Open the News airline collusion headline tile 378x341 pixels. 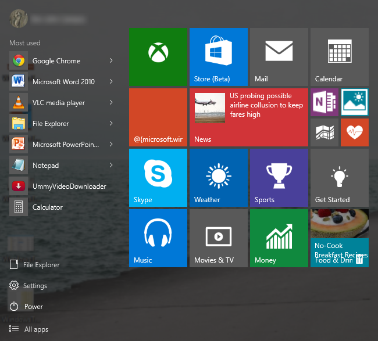click(x=249, y=117)
